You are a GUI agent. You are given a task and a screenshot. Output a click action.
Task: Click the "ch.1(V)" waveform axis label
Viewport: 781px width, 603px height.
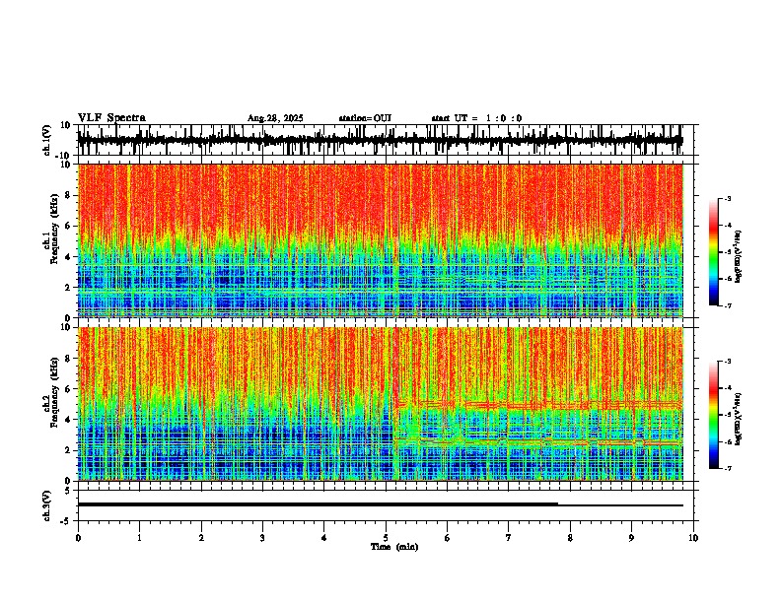[47, 140]
